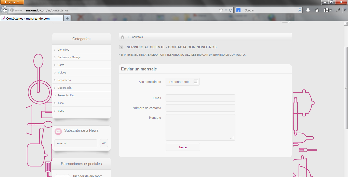Confirm newsletter subscription with ok button
348x177 pixels.
(104, 143)
